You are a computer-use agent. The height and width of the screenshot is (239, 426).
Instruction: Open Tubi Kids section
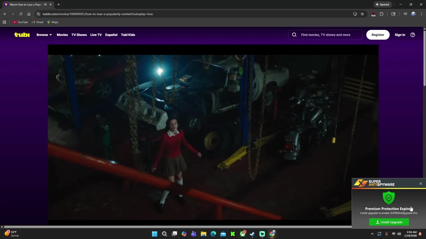coord(128,35)
